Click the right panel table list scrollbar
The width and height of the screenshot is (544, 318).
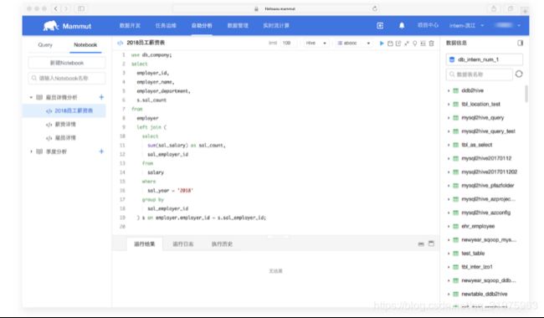[526, 94]
